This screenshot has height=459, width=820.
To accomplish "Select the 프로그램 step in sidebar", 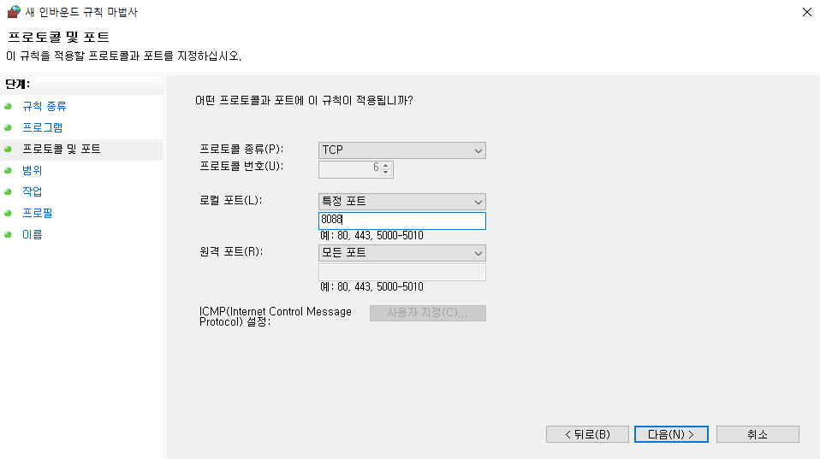I will point(43,127).
